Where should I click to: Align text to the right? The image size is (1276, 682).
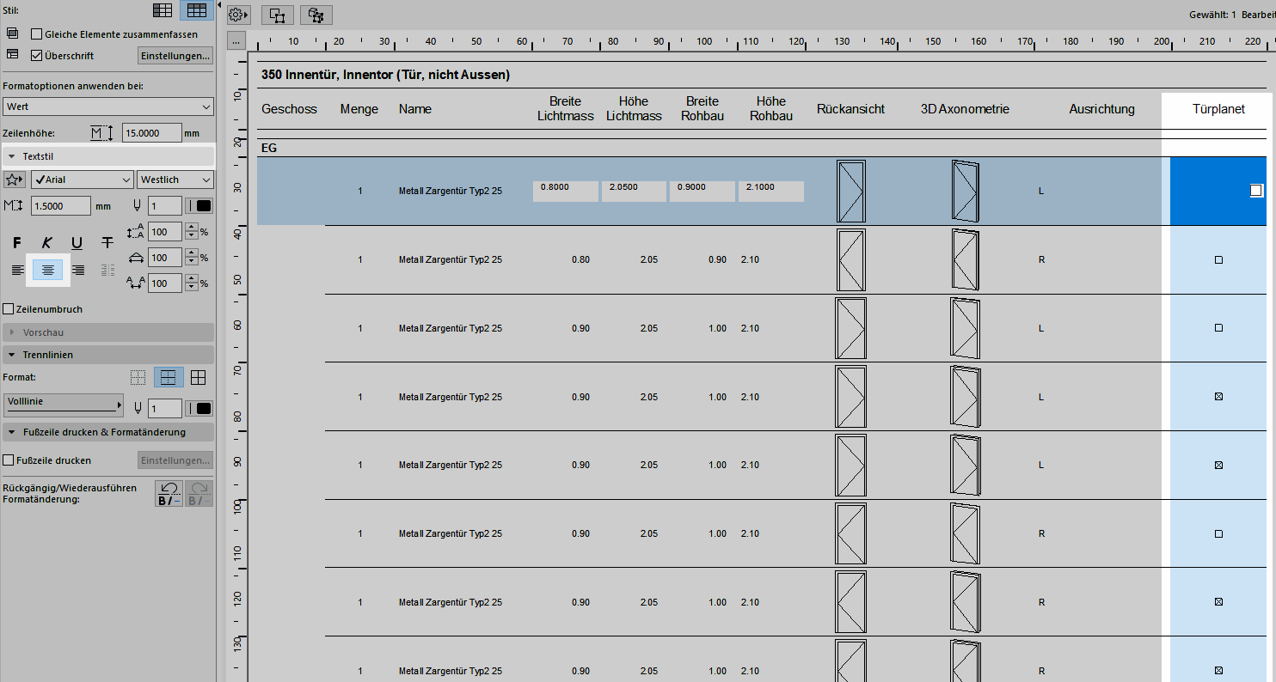tap(78, 271)
